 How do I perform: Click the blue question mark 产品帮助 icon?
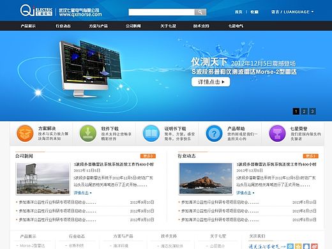coord(214,133)
